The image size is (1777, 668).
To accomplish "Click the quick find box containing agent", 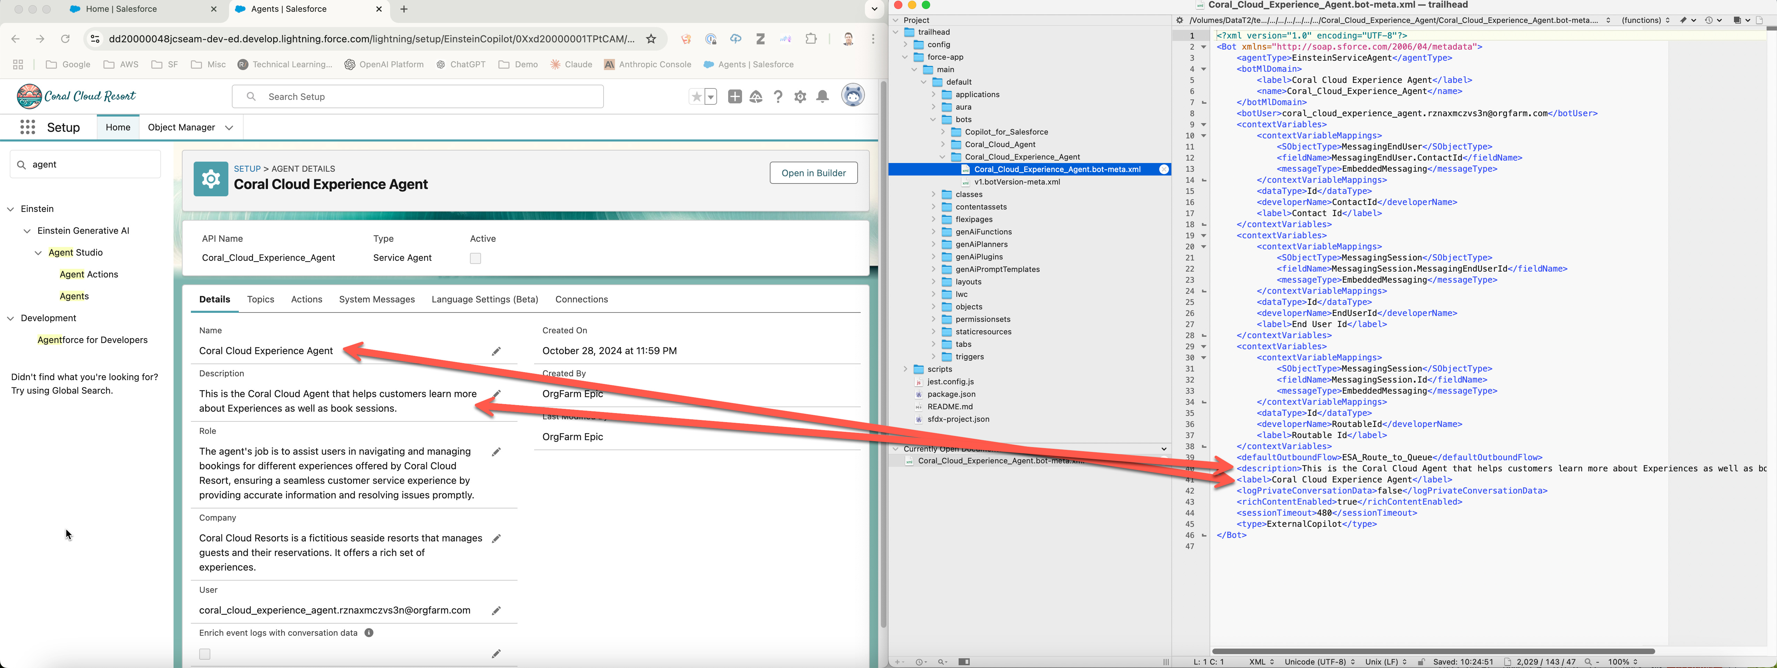I will pyautogui.click(x=85, y=165).
